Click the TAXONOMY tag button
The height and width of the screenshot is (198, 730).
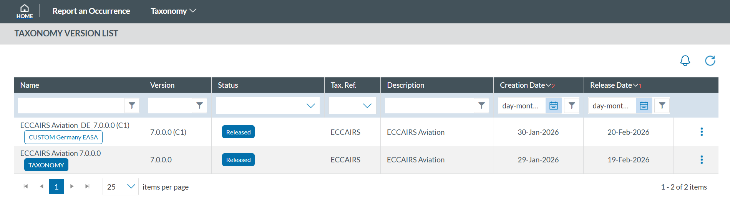tap(46, 165)
